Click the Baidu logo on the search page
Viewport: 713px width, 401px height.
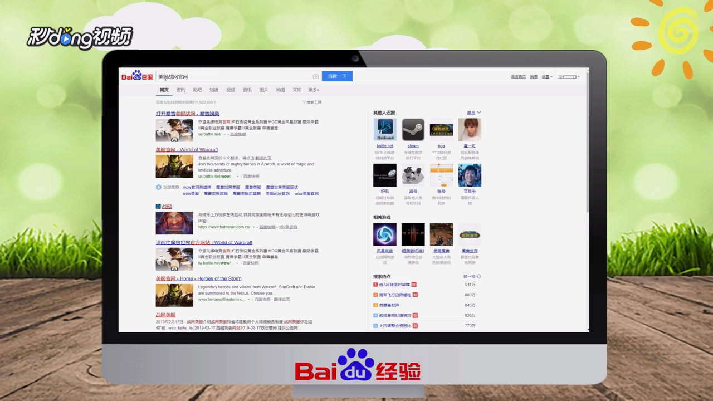pos(137,76)
